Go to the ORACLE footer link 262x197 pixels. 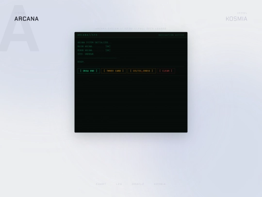coord(138,184)
